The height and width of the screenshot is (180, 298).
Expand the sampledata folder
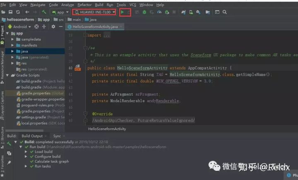[x=12, y=39]
